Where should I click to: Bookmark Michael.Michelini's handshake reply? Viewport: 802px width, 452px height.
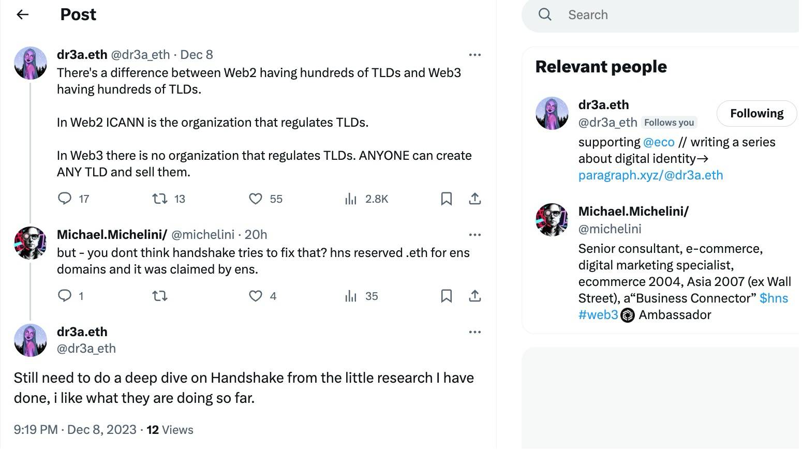446,296
